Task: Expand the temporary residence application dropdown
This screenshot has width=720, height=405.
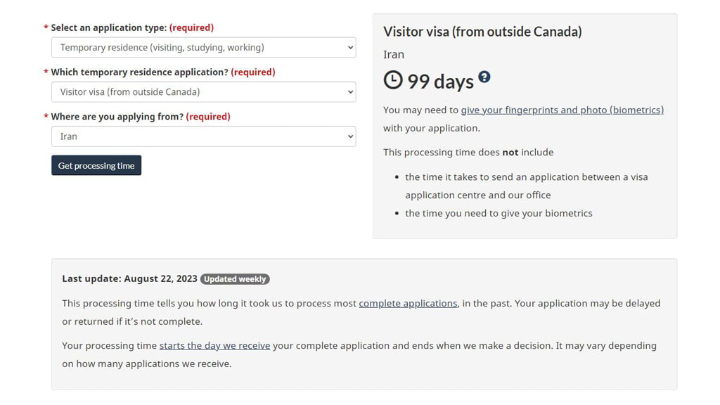Action: coord(203,92)
